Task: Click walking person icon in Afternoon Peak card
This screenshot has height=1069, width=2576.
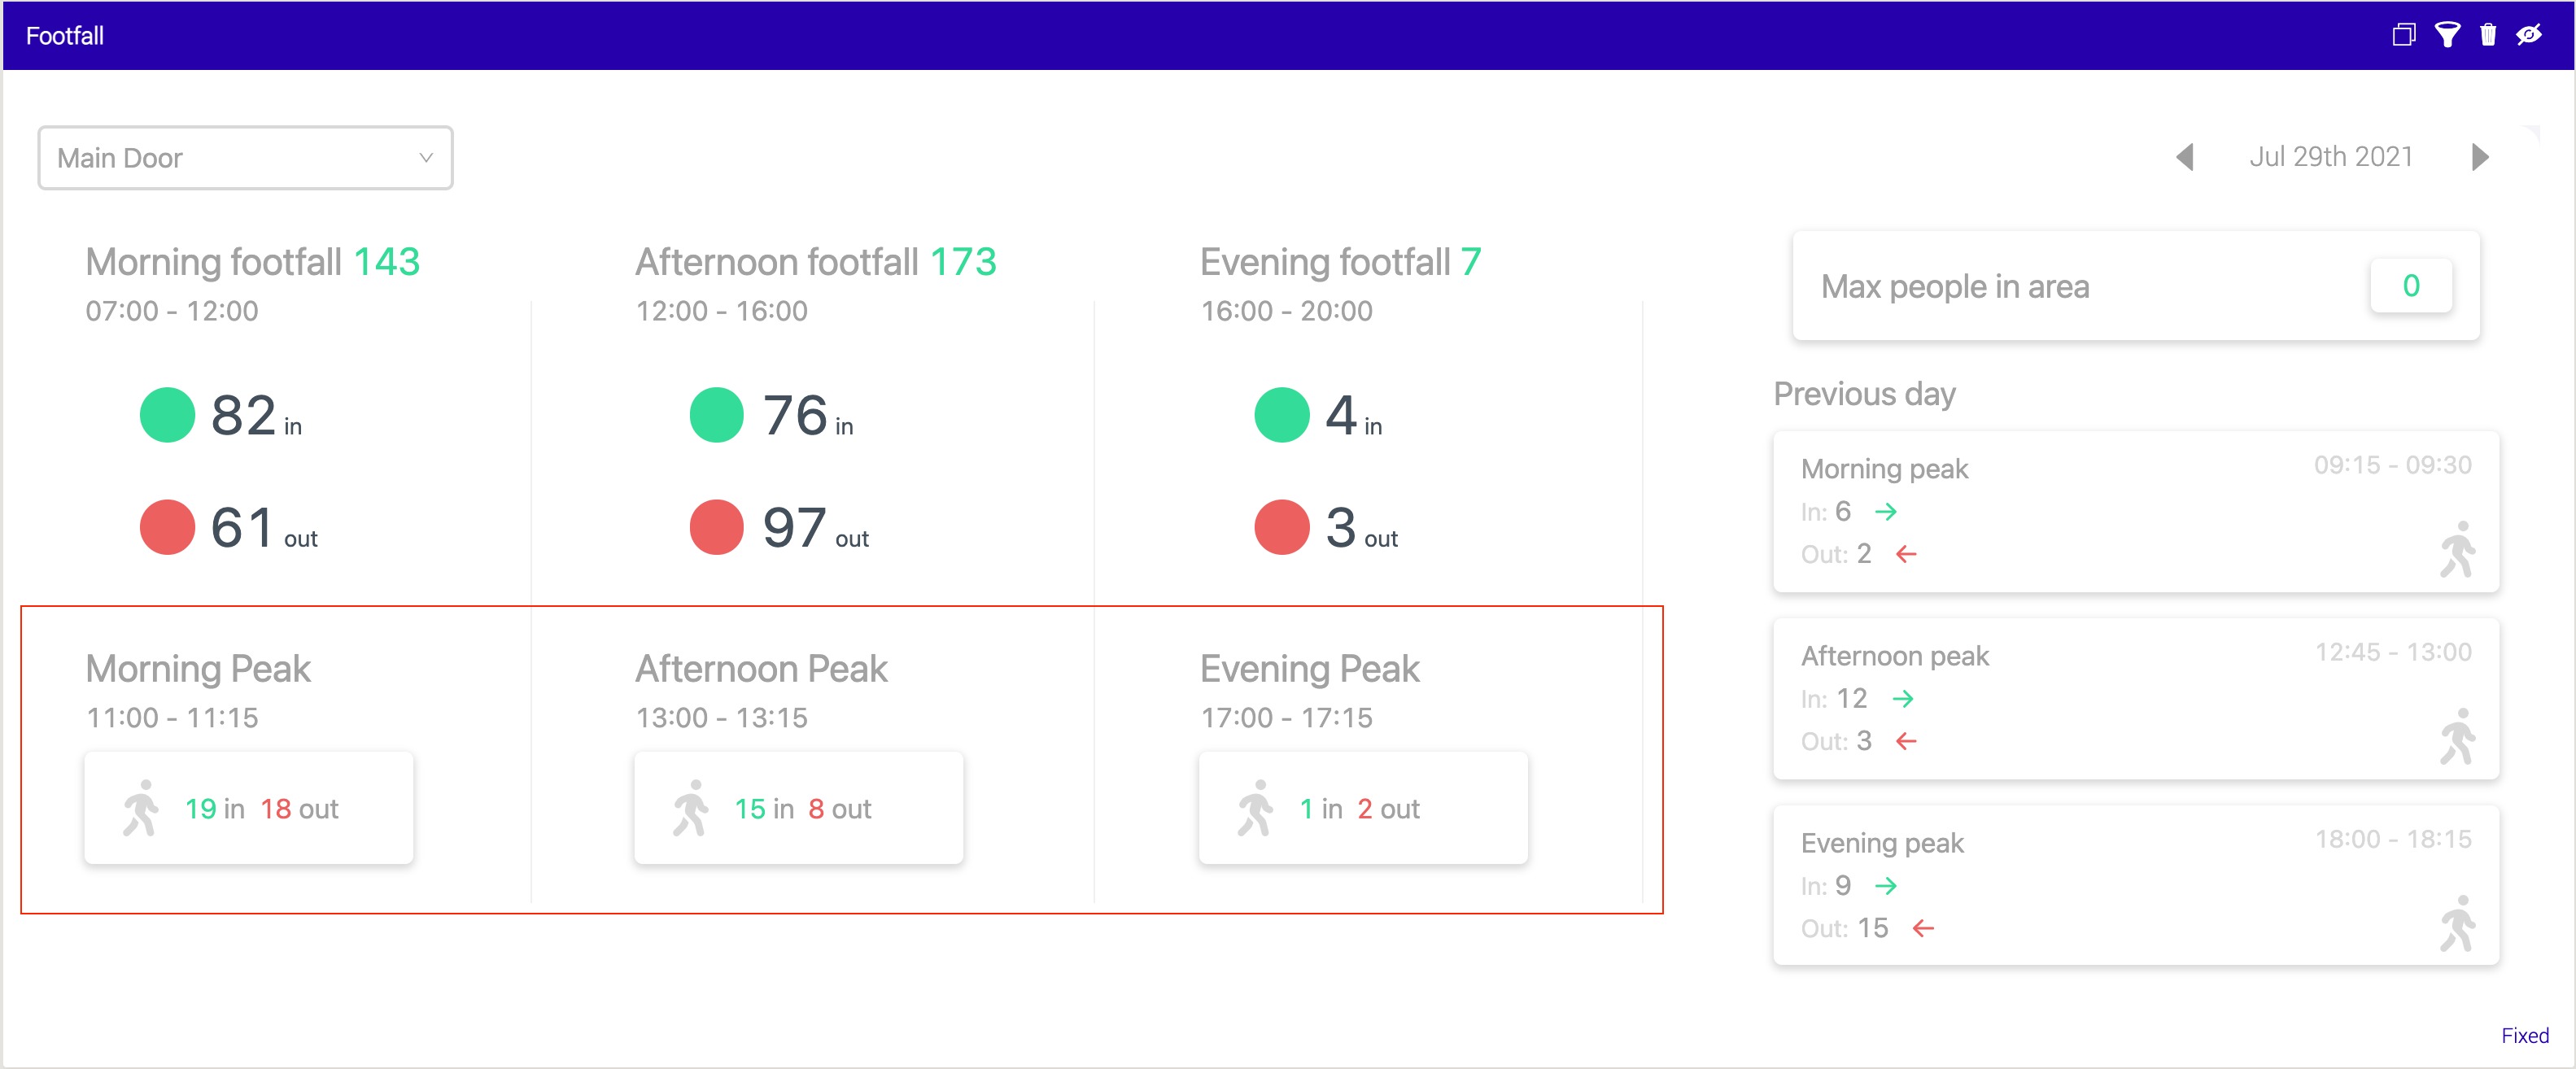Action: tap(690, 808)
